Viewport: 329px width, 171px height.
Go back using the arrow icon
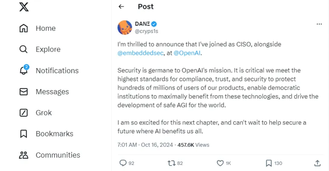coord(121,6)
